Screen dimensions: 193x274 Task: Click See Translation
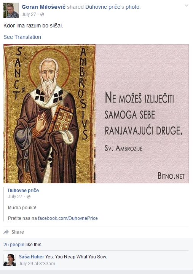tap(22, 37)
